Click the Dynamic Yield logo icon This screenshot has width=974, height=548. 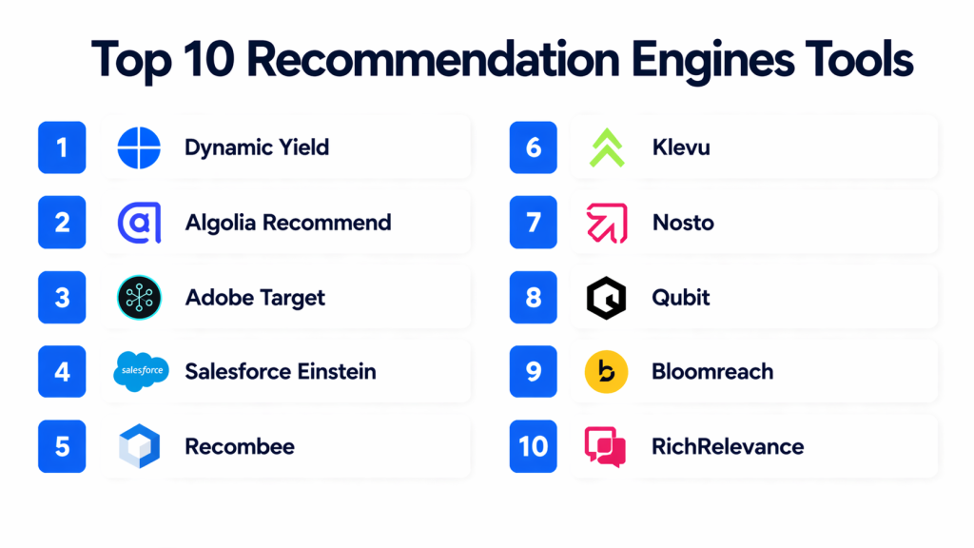pos(139,147)
